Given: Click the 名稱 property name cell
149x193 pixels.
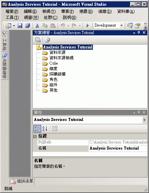Looking at the screenshot, I should point(63,148).
